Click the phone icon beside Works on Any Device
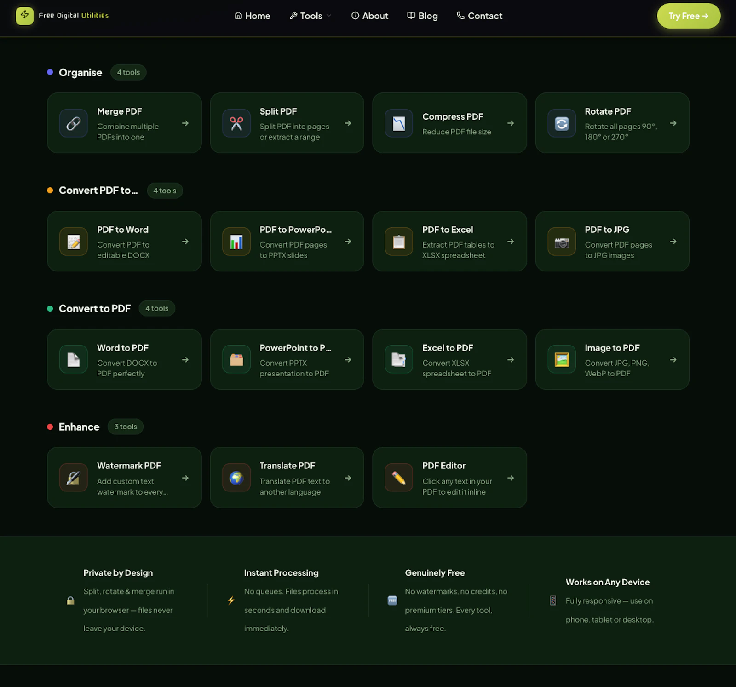 (x=553, y=600)
